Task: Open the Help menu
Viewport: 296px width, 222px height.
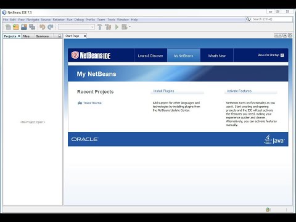Action: click(x=134, y=20)
